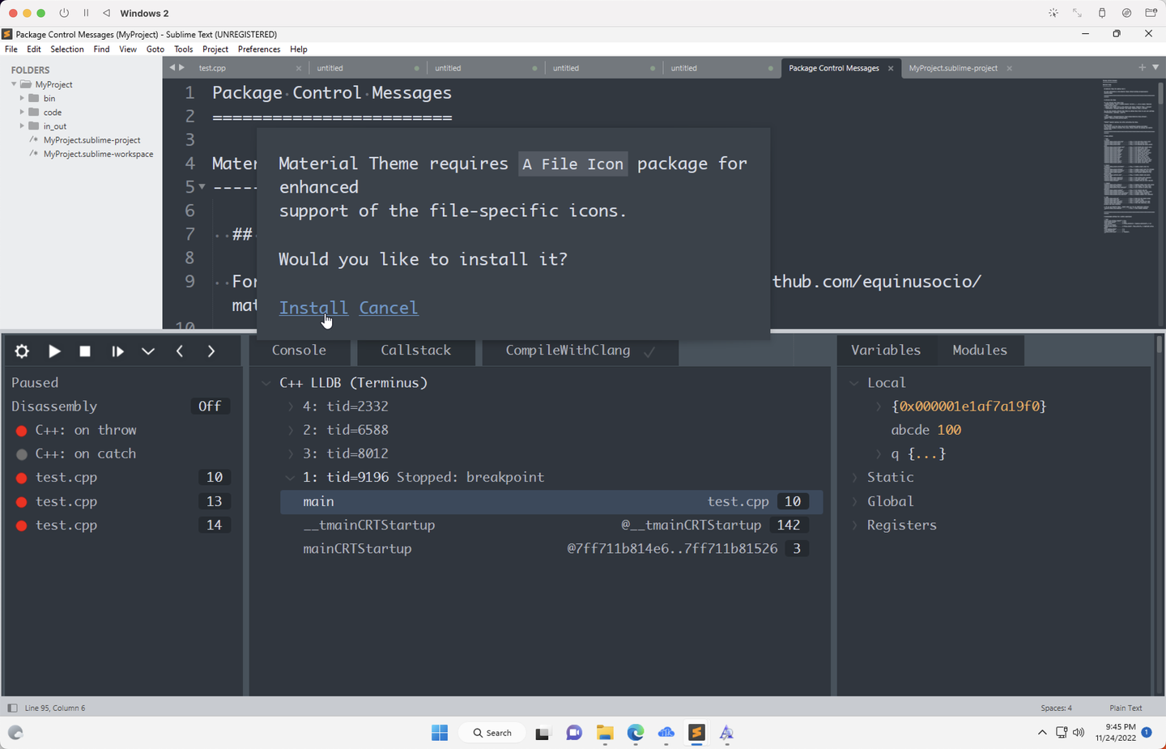Screen dimensions: 1166x749
Task: Collapse the Local variables section
Action: (x=854, y=383)
